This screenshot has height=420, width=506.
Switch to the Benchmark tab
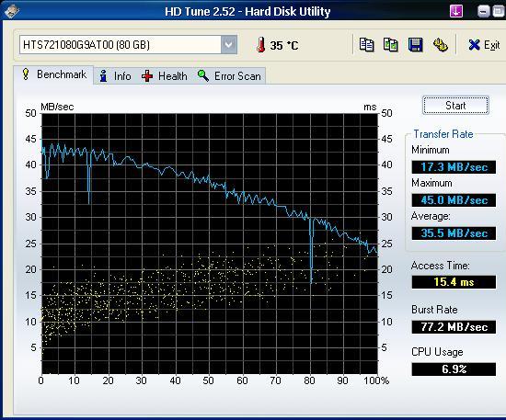[53, 74]
